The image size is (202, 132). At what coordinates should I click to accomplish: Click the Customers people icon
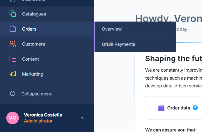click(13, 44)
